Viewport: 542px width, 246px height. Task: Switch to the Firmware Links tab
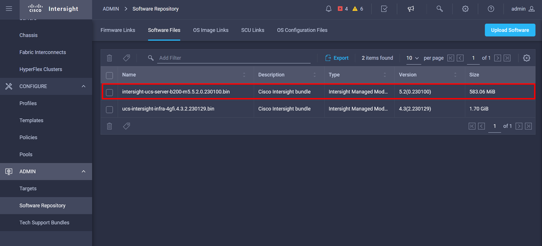click(118, 30)
